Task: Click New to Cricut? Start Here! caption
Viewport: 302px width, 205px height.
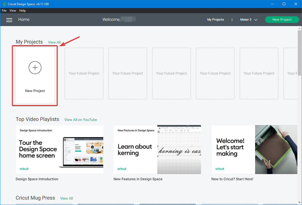Action: pos(232,179)
